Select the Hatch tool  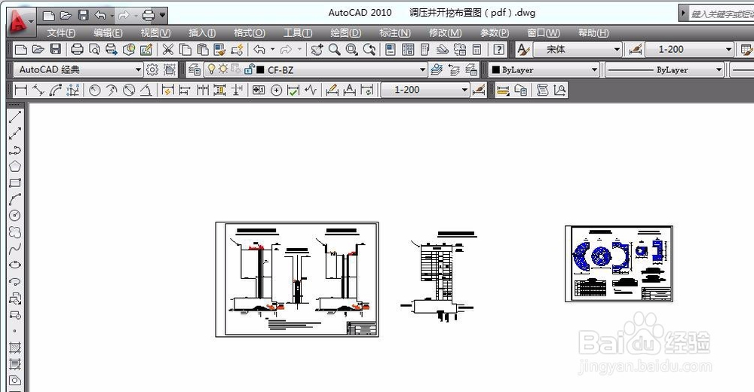click(15, 348)
